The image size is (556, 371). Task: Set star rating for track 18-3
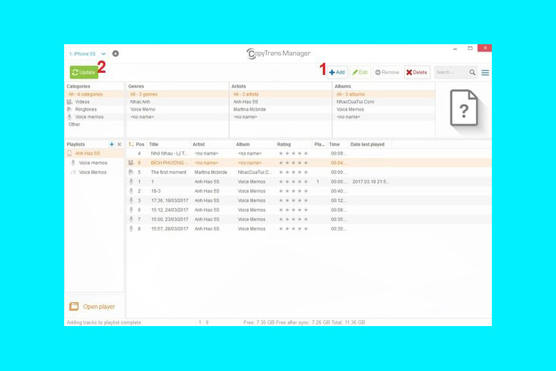pos(293,191)
